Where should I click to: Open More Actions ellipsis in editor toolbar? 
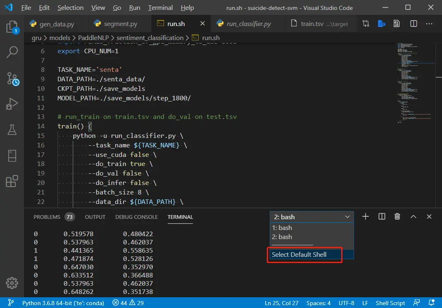pos(429,24)
